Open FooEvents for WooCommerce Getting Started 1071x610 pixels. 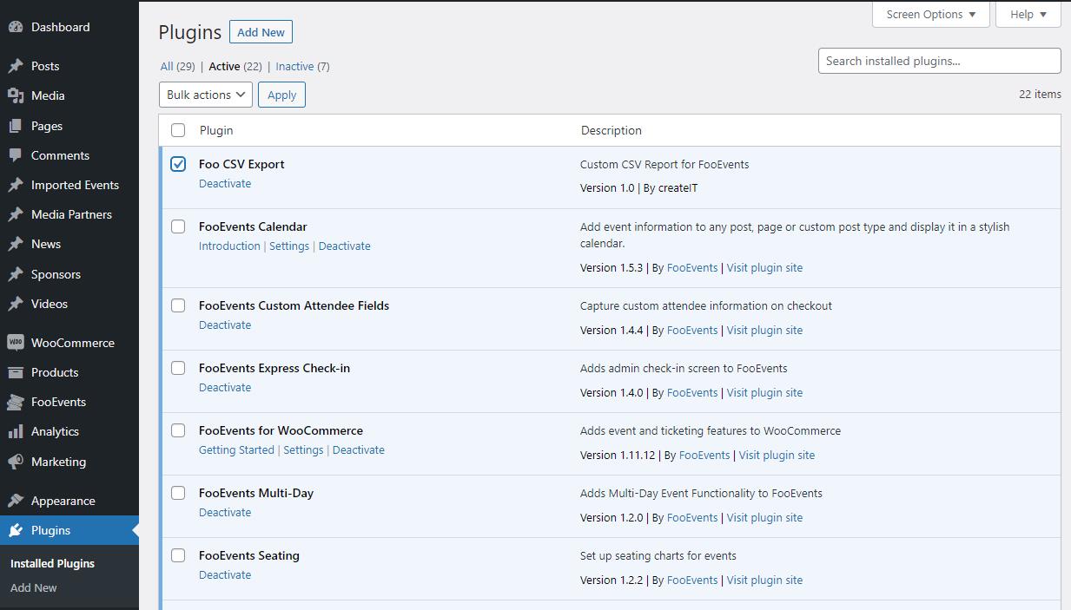(x=236, y=449)
